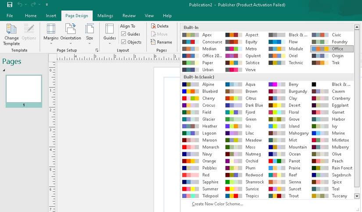Choose the Tidepool color scheme

201,196
